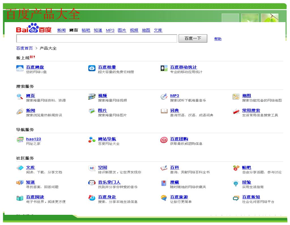Click the 图片 pictures icon
This screenshot has height=225, width=290.
[92, 111]
